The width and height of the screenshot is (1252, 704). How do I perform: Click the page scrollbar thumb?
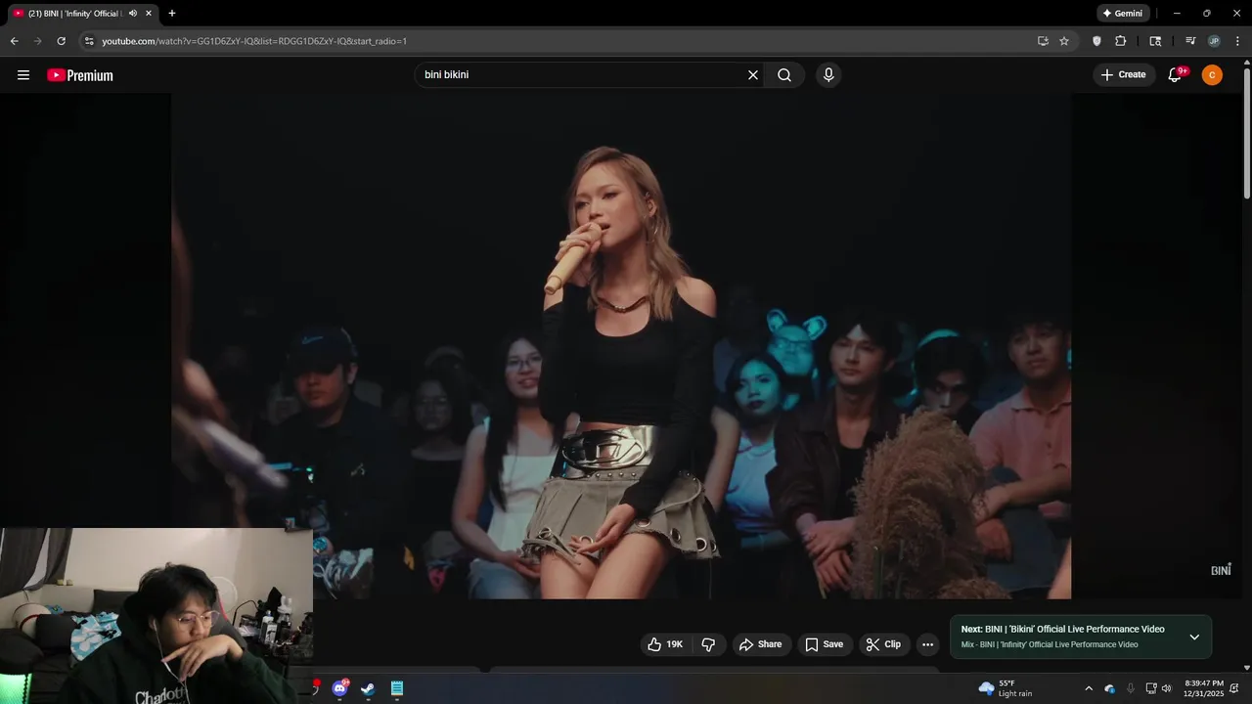[1247, 133]
